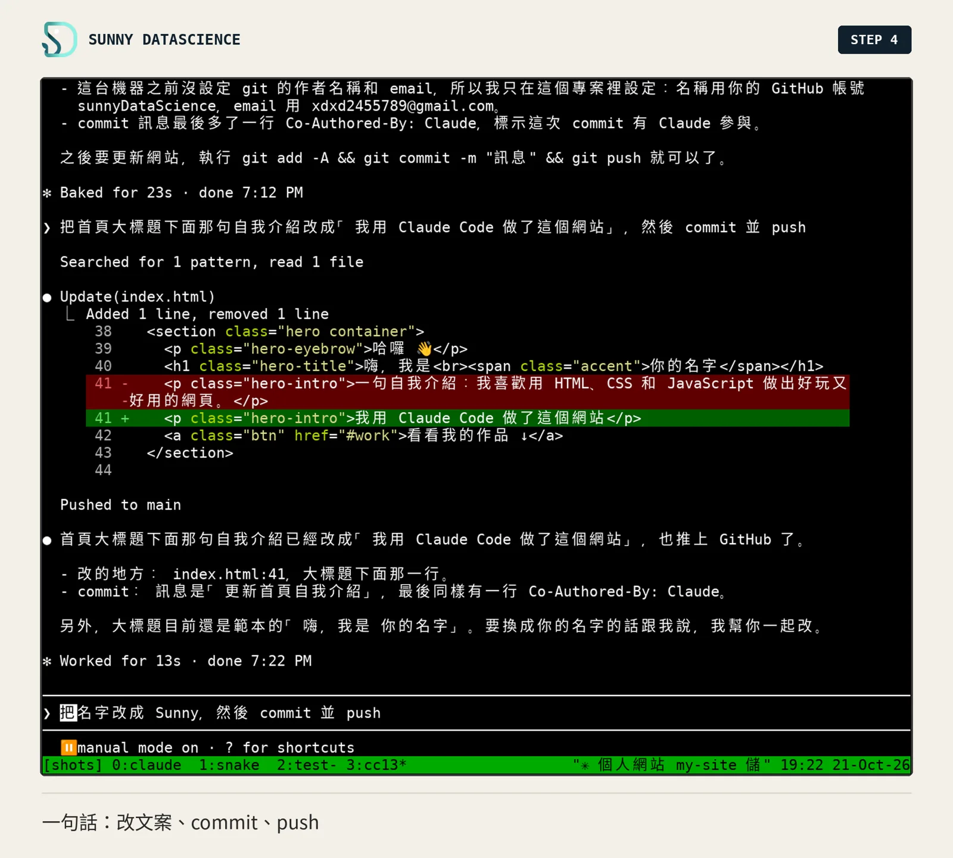Click the Update(index.html) bullet icon

coord(47,297)
